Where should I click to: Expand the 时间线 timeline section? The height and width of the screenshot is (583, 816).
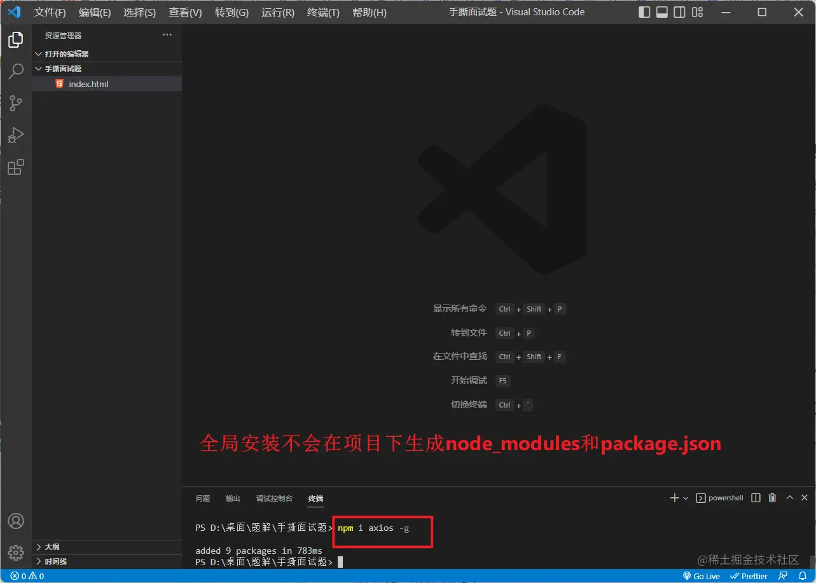pyautogui.click(x=107, y=561)
